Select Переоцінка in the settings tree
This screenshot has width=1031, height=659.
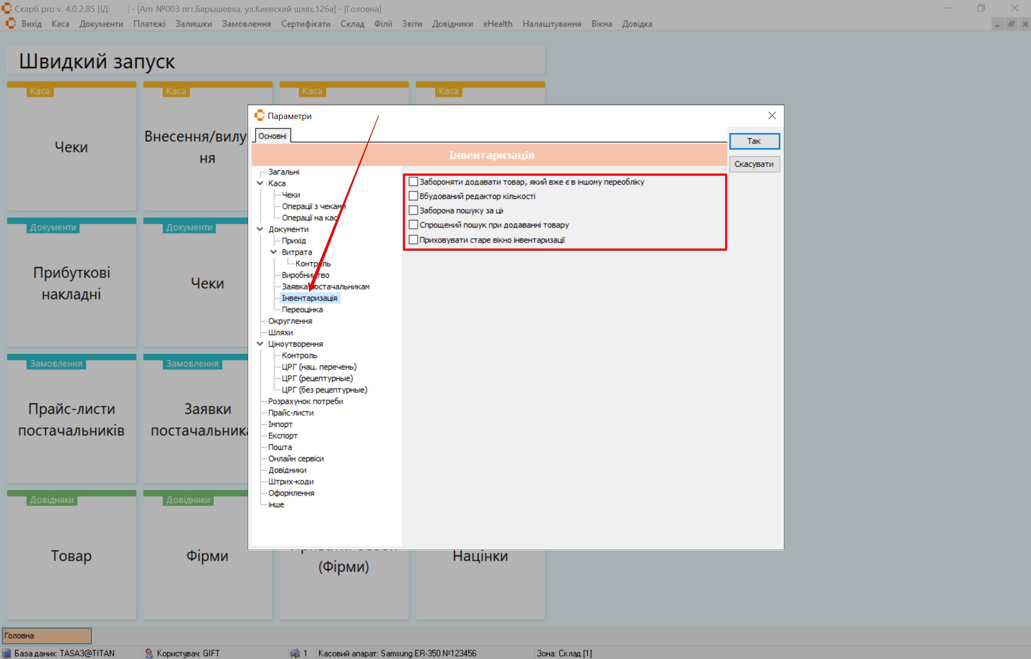(302, 309)
